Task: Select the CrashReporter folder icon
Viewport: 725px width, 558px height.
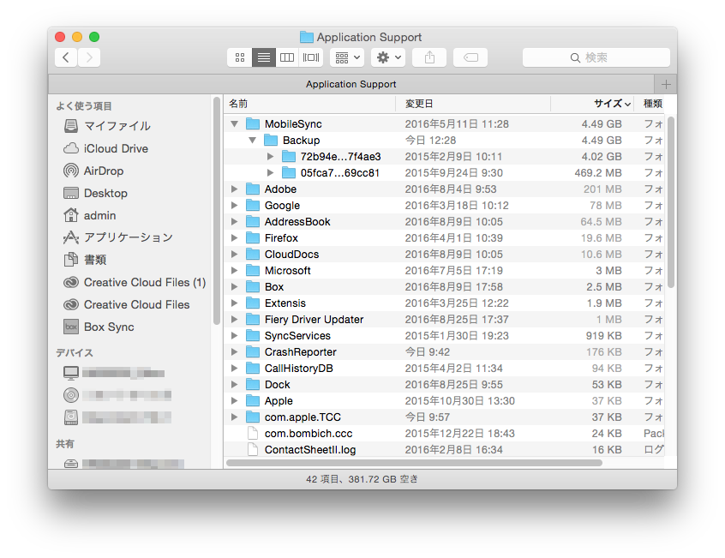Action: [x=253, y=351]
